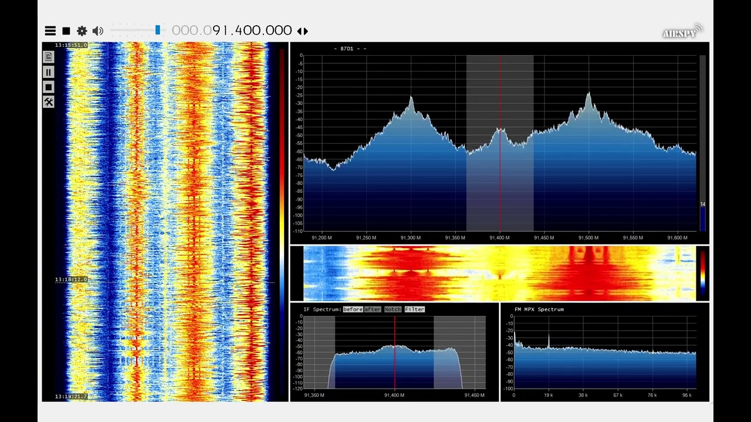This screenshot has height=422, width=751.
Task: Click the 91,600 M axis label
Action: [x=677, y=238]
